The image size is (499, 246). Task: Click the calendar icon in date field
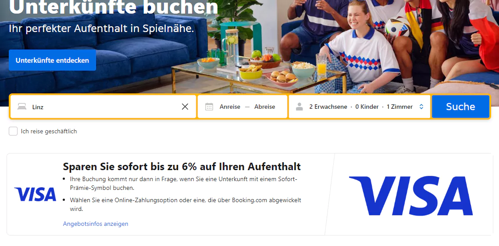pos(209,107)
